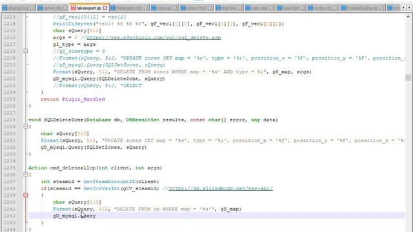The height and width of the screenshot is (232, 413).
Task: Click 'GetConVarInt' on line 1238
Action: pos(101,189)
